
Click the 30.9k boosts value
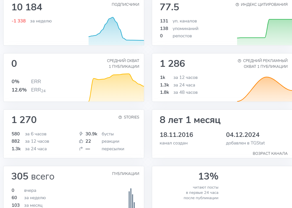[91, 134]
